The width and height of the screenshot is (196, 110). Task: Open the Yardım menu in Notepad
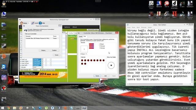point(150,27)
